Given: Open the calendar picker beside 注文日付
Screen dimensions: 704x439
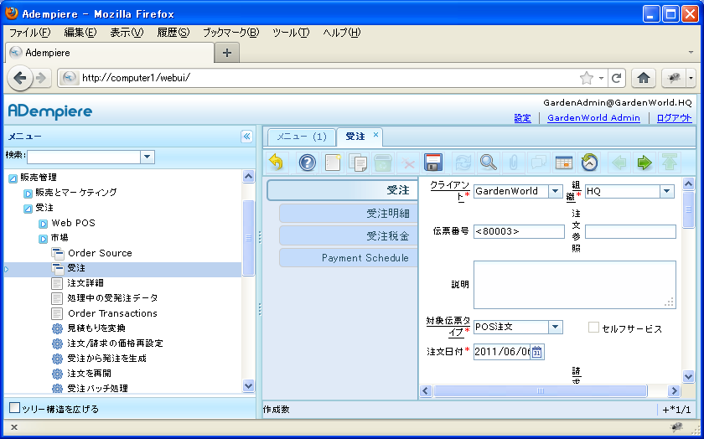Looking at the screenshot, I should tap(537, 352).
